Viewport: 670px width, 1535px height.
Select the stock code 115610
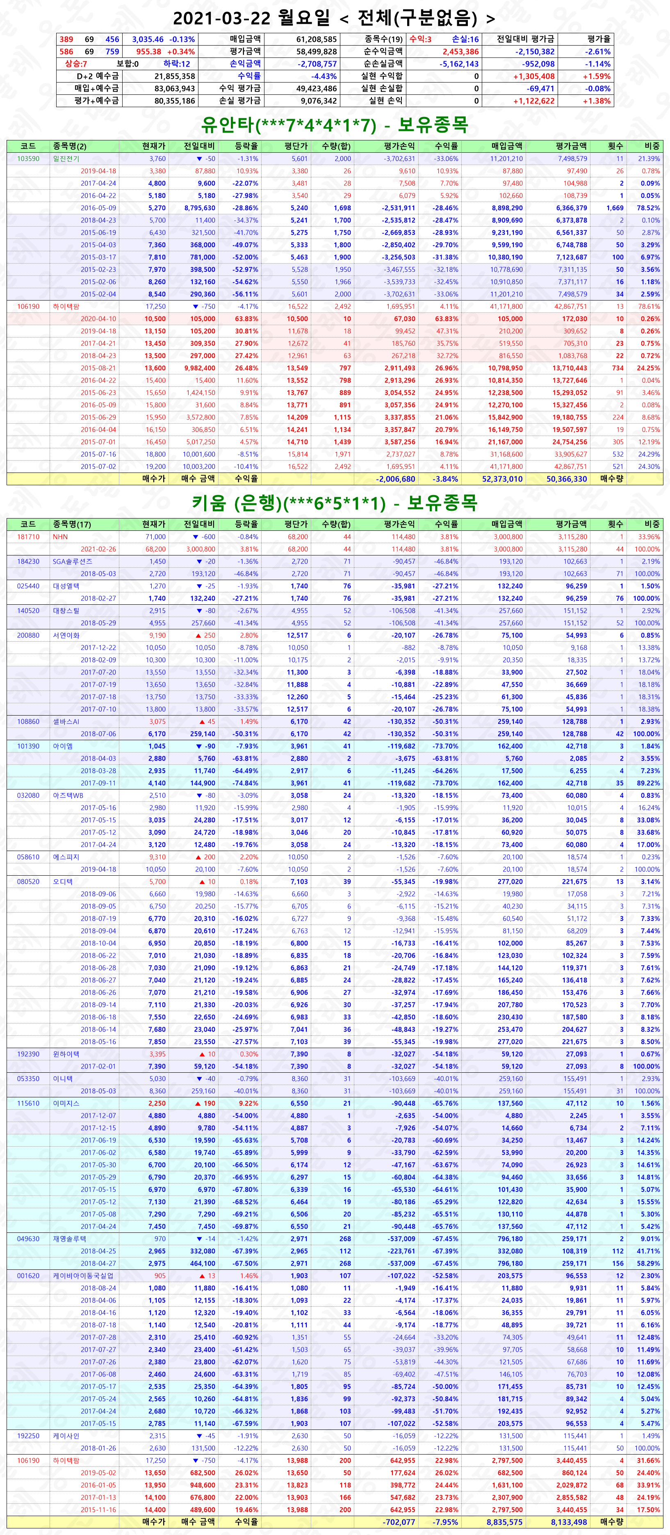(x=28, y=1103)
